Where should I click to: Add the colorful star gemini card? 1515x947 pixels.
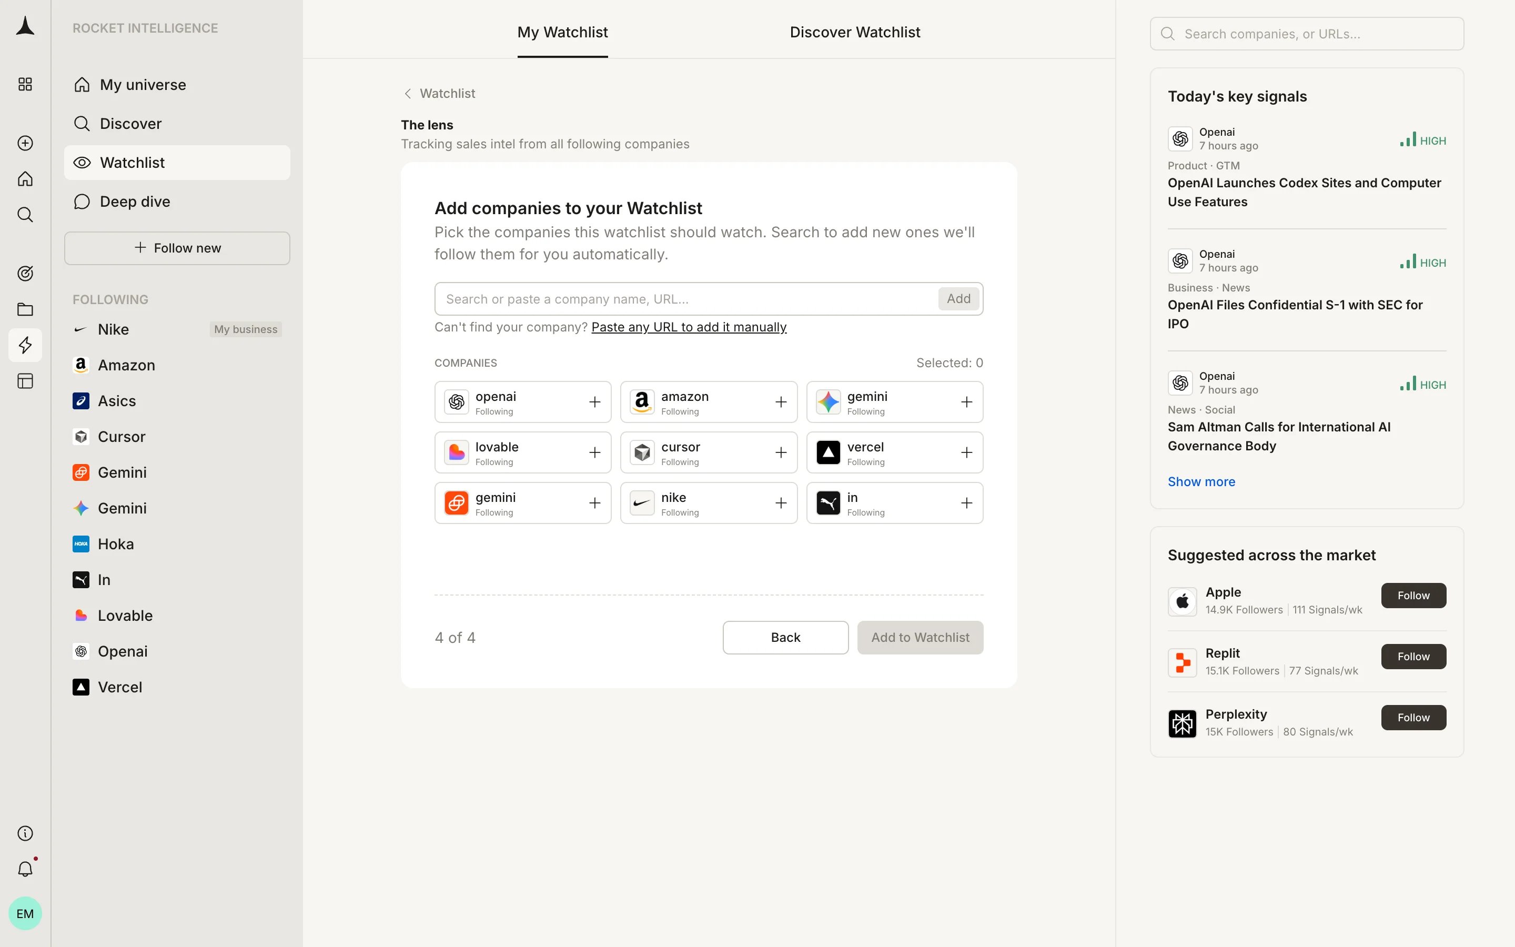coord(966,402)
